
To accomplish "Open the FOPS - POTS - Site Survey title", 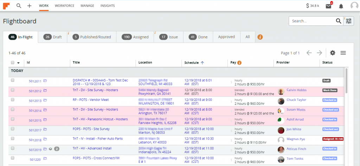I will [91, 129].
